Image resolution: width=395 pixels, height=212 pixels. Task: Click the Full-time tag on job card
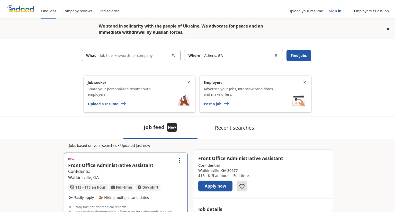(x=121, y=187)
